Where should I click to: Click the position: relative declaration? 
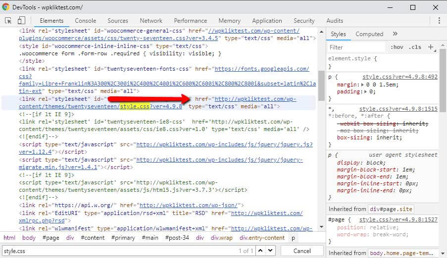click(368, 227)
